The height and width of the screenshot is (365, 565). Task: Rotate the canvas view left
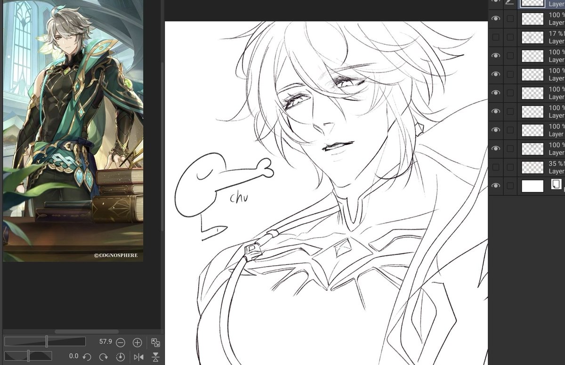[x=87, y=357]
